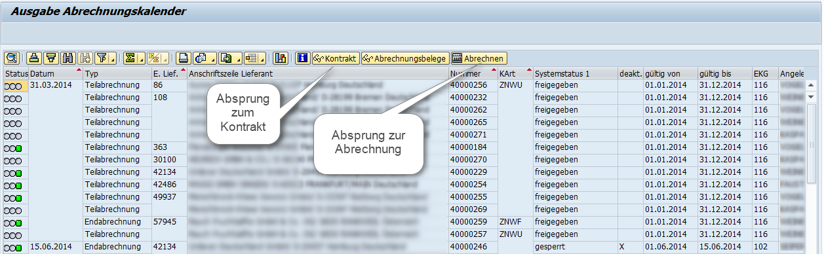Click the Views icon
824x254 pixels.
(201, 58)
